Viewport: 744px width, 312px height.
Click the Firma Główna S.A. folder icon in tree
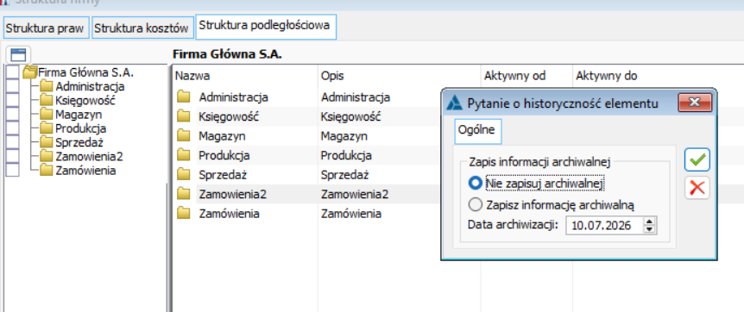coord(29,72)
